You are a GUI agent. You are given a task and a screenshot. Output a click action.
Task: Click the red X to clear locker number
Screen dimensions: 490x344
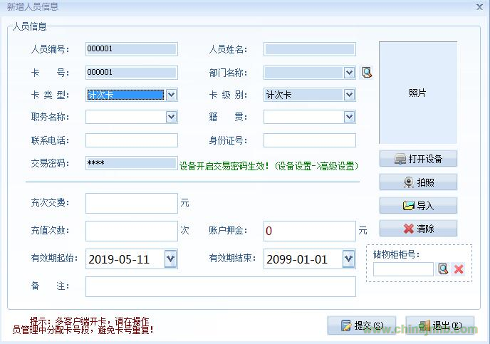click(x=459, y=269)
